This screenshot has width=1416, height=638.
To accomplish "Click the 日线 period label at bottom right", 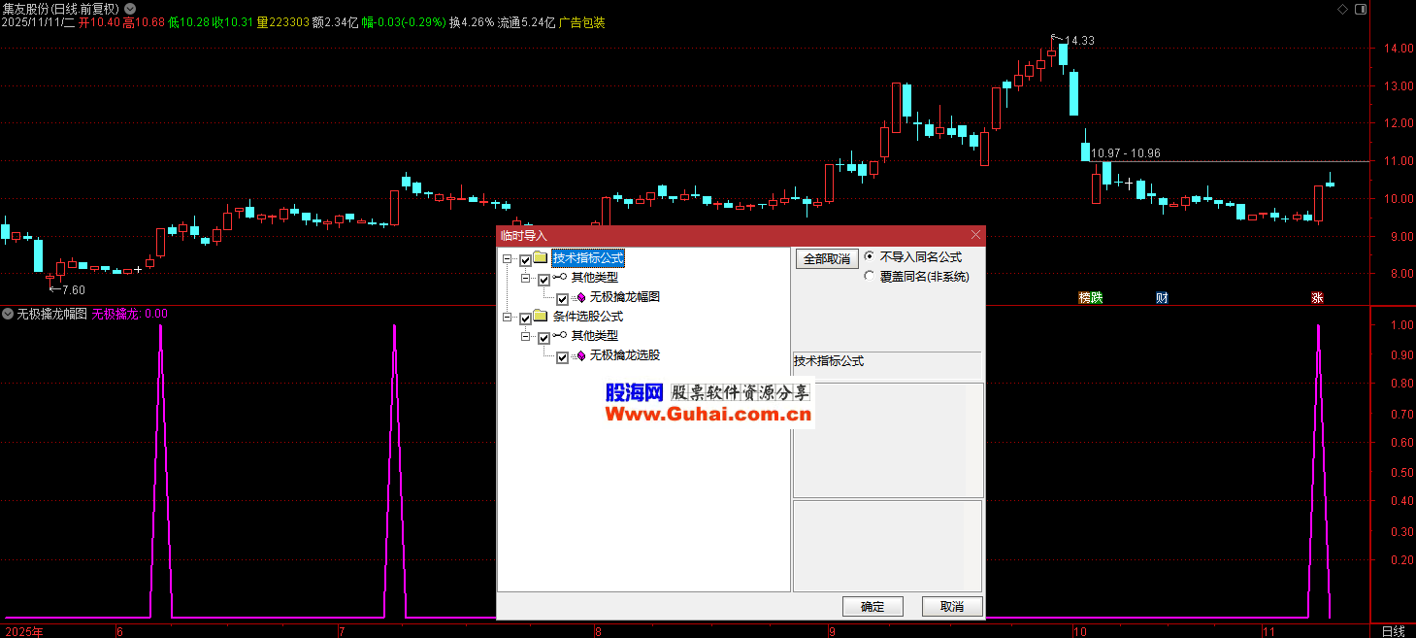I will pyautogui.click(x=1393, y=631).
